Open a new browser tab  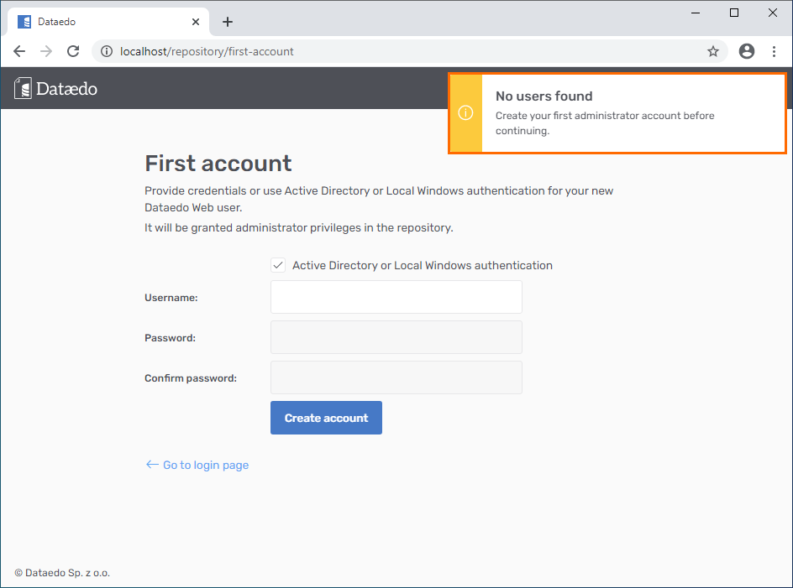(228, 22)
